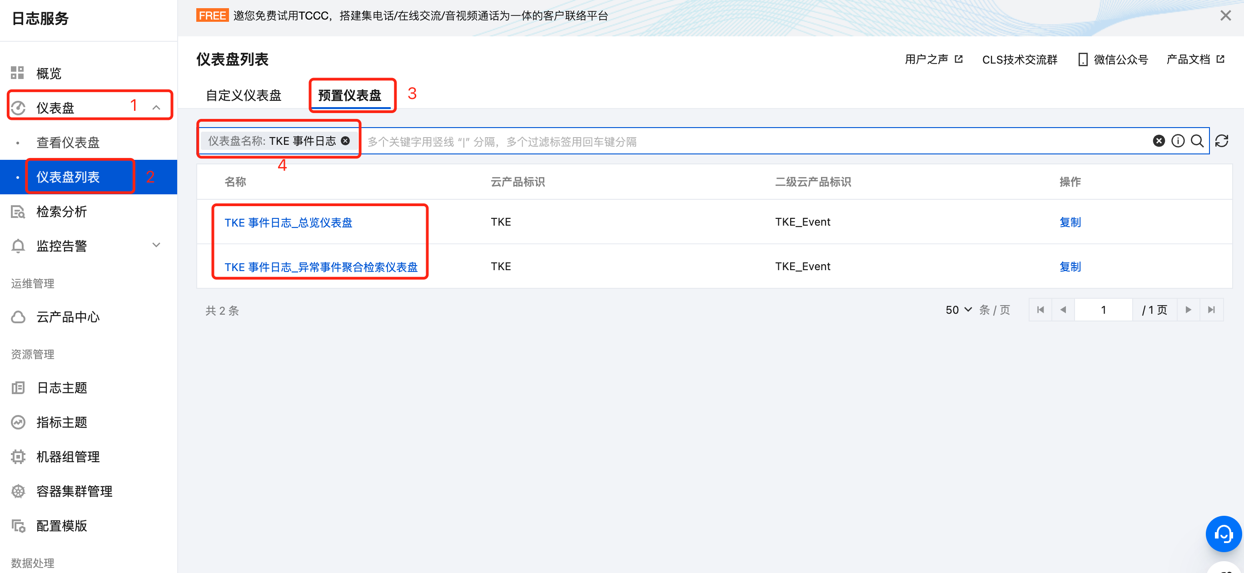Click the 监控告警 bell icon
Image resolution: width=1244 pixels, height=573 pixels.
(x=18, y=246)
